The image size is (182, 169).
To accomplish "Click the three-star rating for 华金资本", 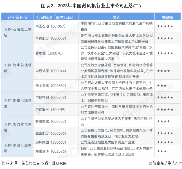I will tap(162, 86).
